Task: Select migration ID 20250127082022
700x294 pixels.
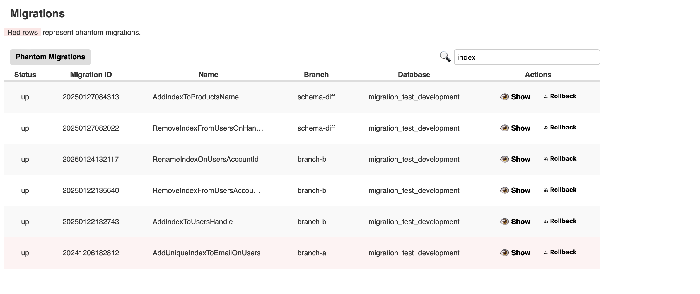Action: (x=91, y=128)
